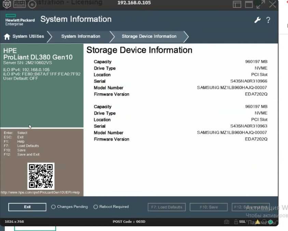Click the F12: Save and Exit hint line
This screenshot has height=231, width=288.
(22, 155)
